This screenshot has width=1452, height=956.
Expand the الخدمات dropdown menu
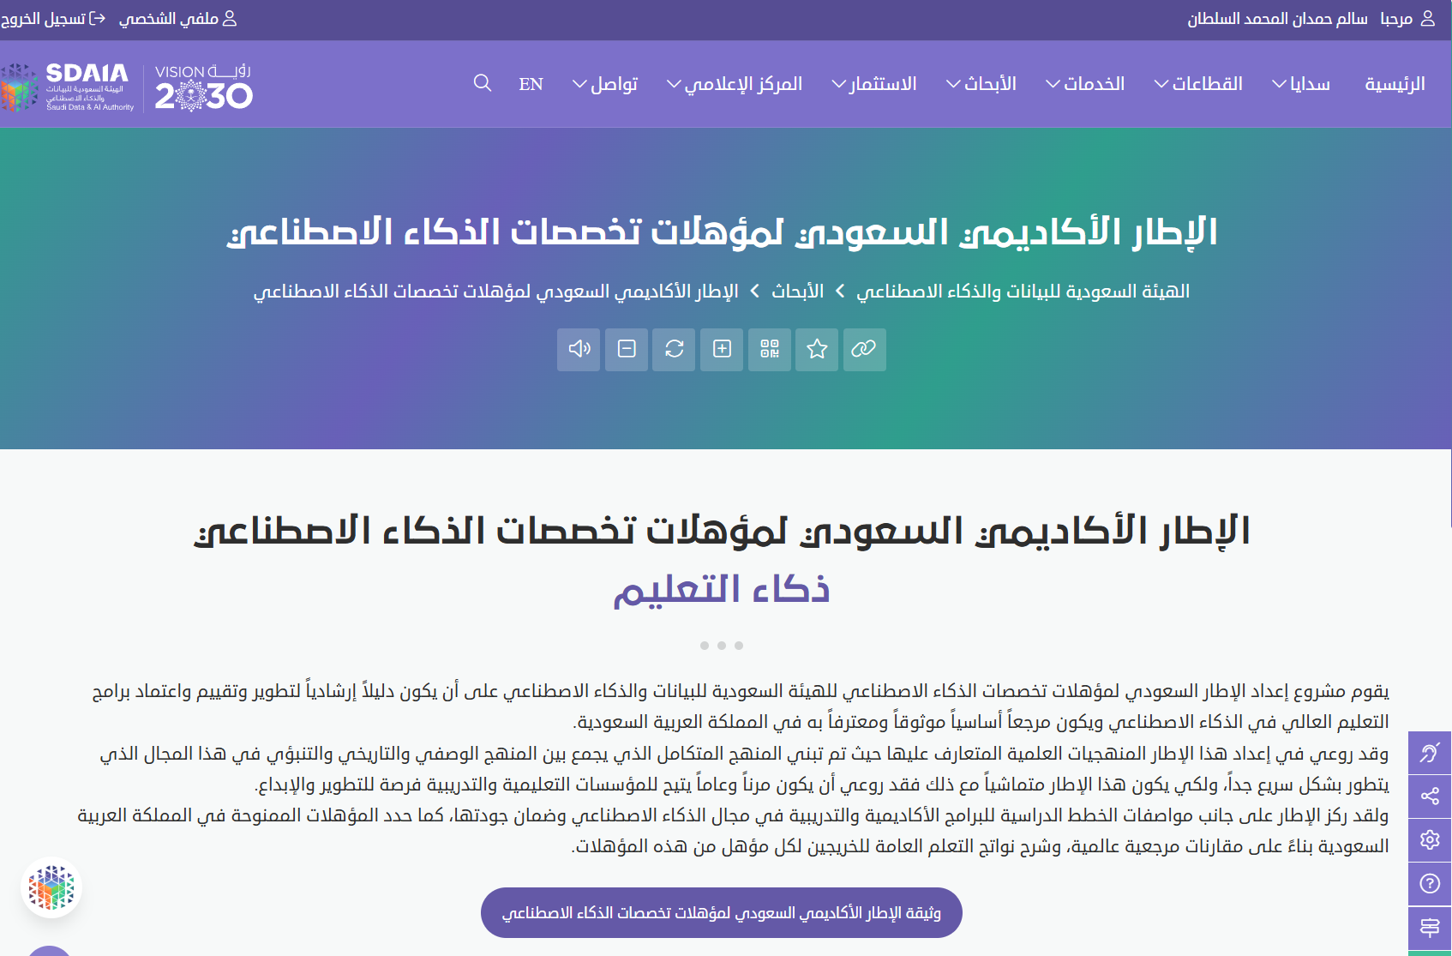[1085, 84]
